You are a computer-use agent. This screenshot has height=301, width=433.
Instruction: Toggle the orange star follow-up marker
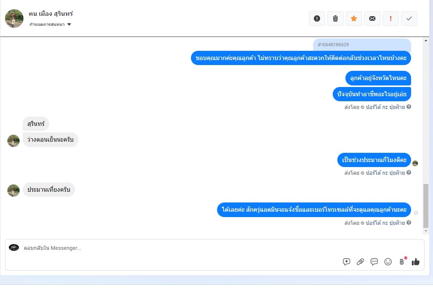point(354,18)
